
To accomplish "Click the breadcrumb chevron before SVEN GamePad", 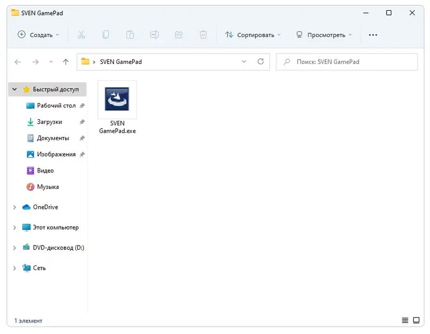I will click(94, 62).
